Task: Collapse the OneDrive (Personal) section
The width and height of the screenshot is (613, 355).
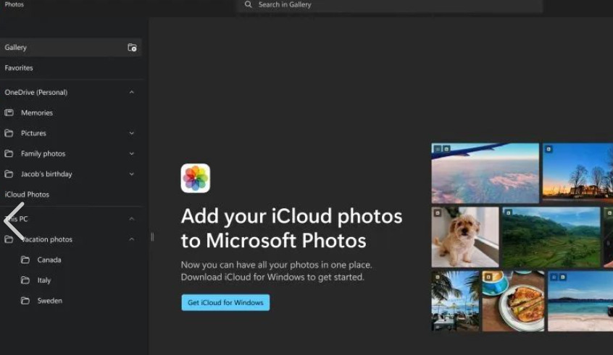Action: tap(132, 93)
